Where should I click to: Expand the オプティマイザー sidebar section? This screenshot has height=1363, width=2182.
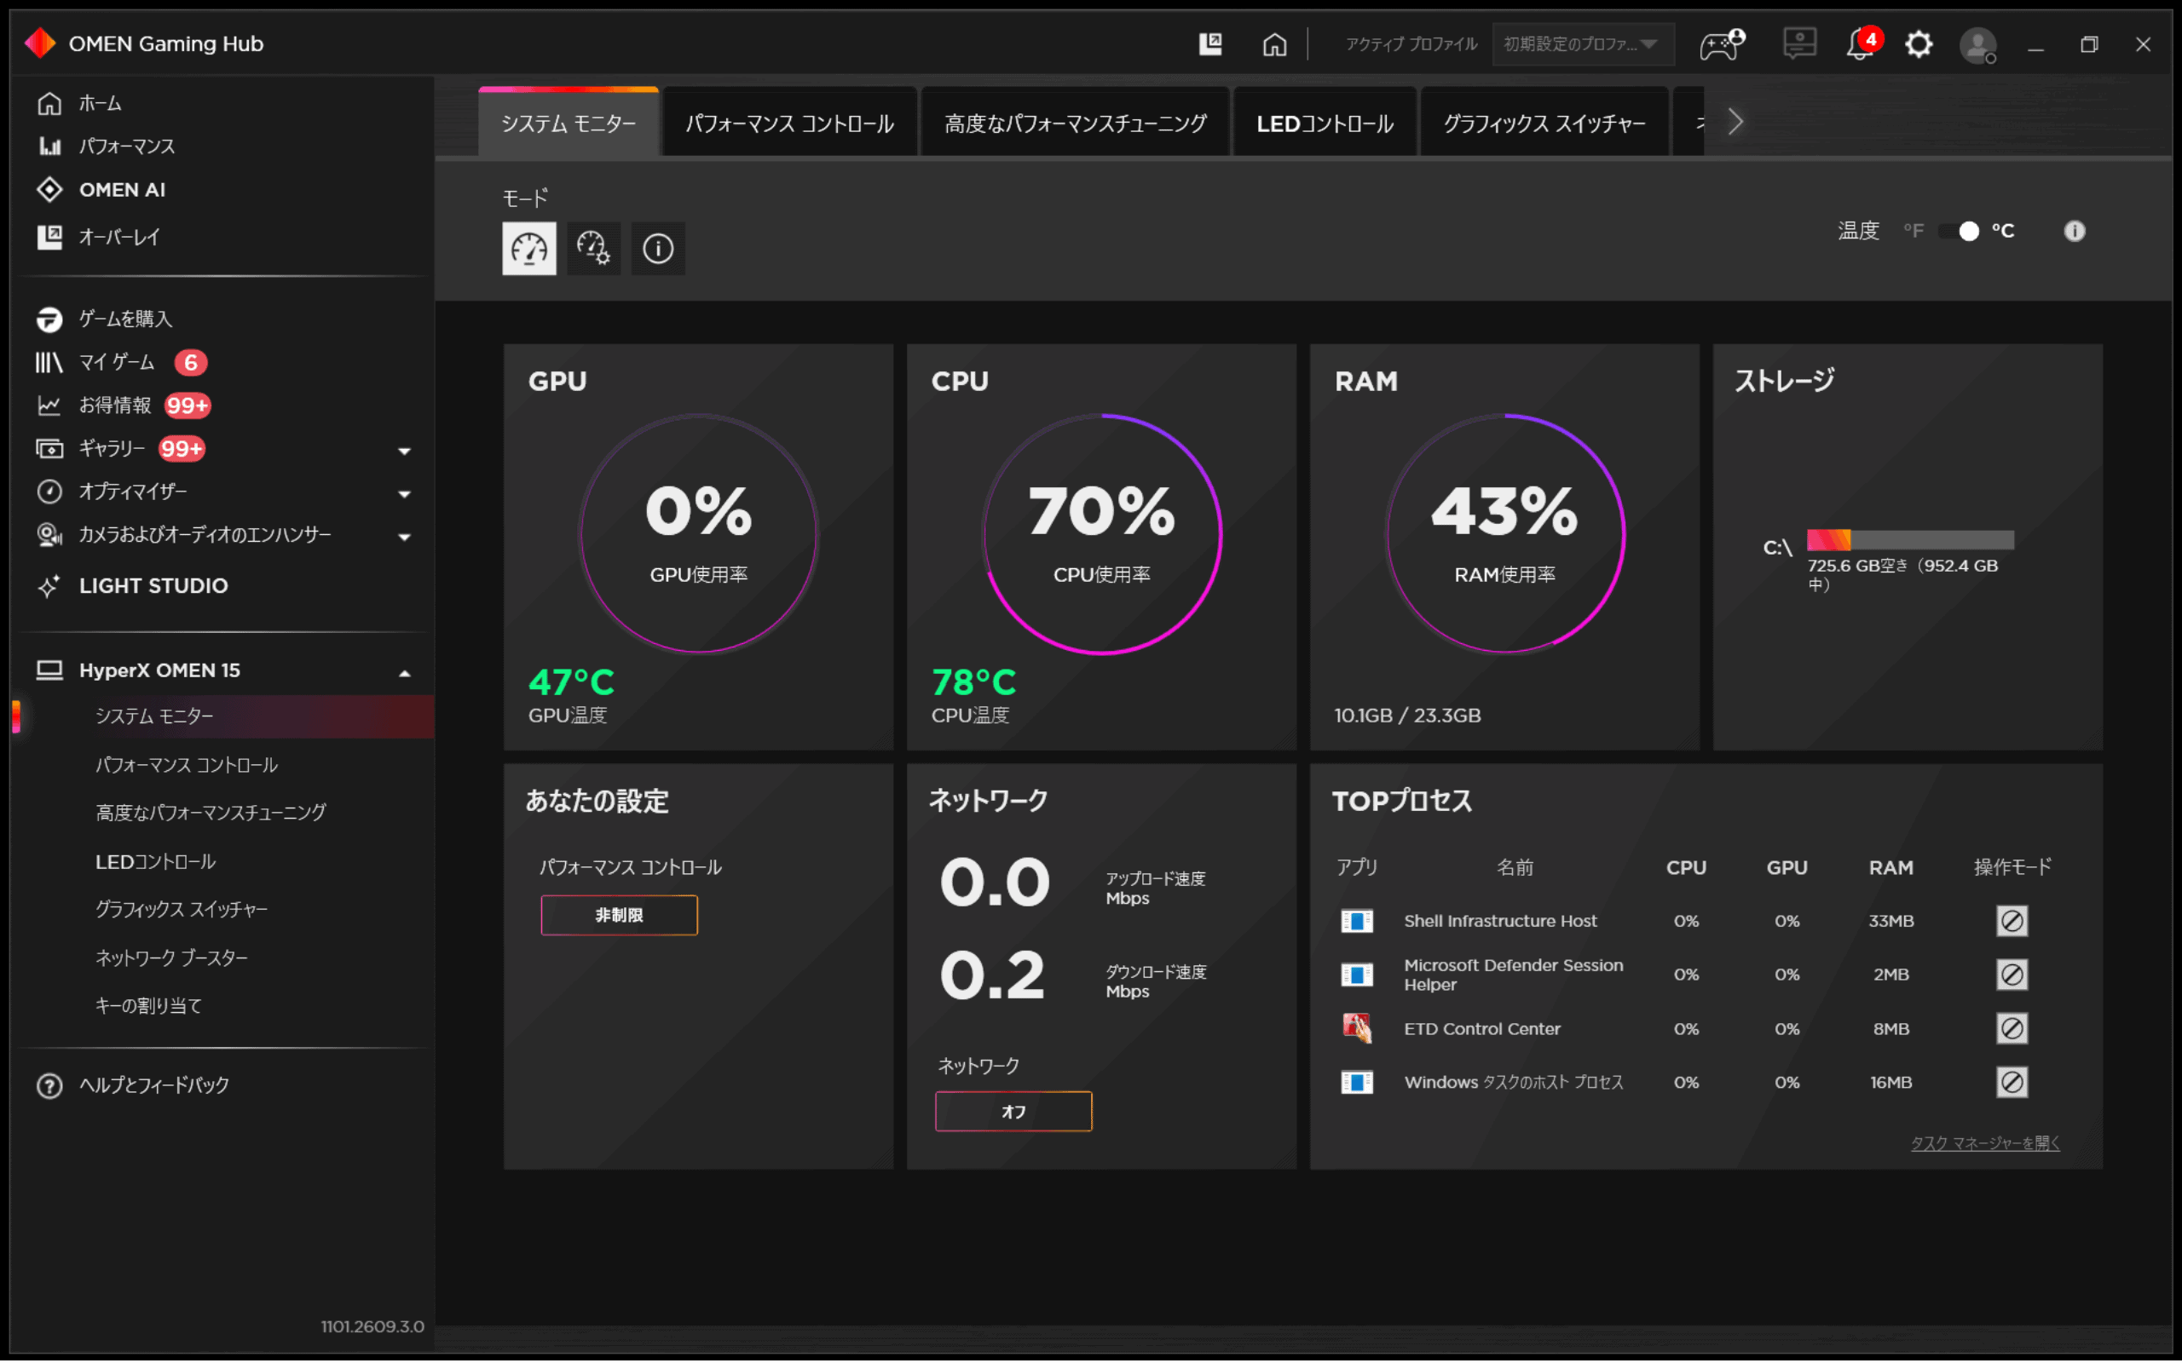404,493
